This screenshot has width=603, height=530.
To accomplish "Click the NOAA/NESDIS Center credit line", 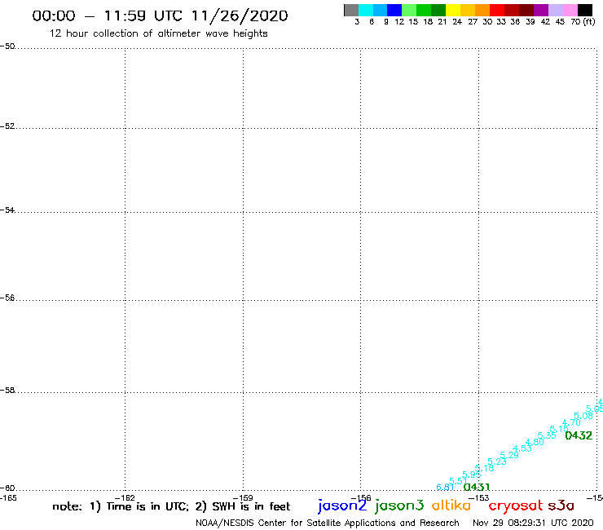I will pyautogui.click(x=328, y=523).
